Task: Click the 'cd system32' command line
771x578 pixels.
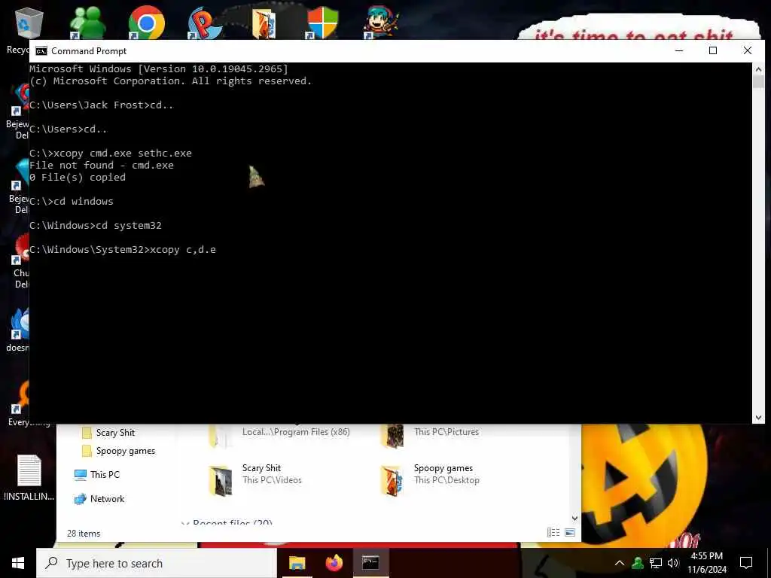Action: pyautogui.click(x=96, y=226)
